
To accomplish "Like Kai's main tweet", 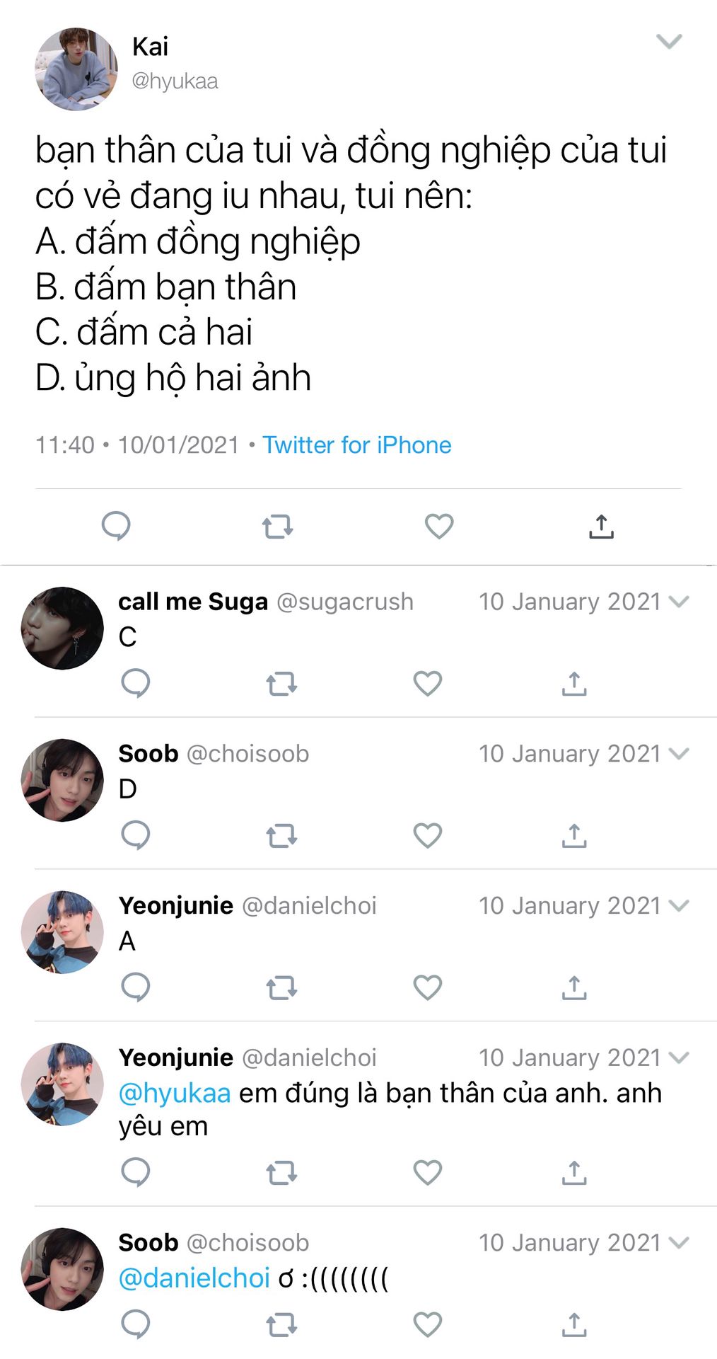I will pos(438,527).
